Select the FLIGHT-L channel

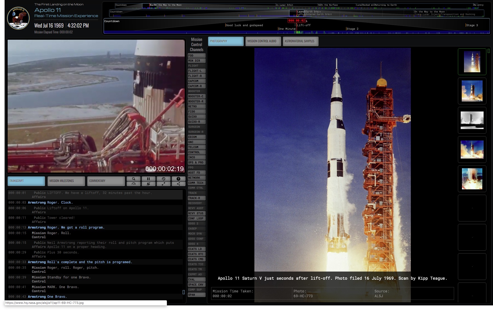tap(196, 71)
